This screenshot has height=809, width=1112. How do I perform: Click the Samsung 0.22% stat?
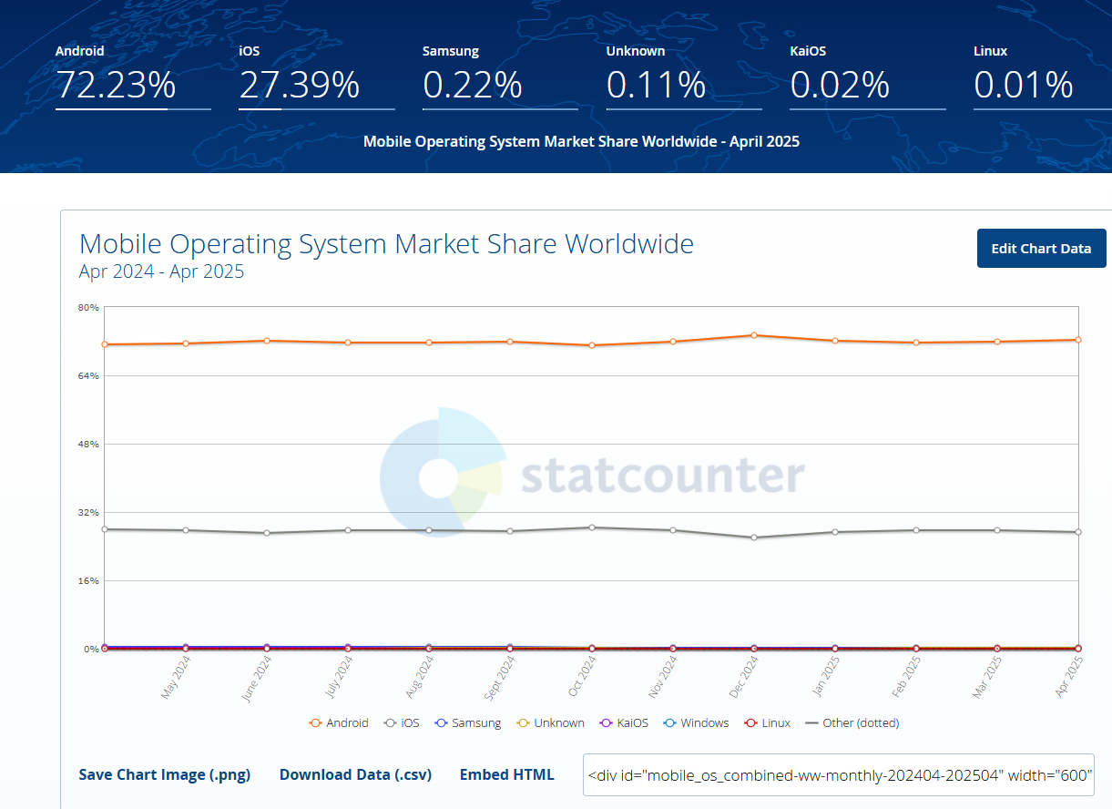(x=500, y=77)
